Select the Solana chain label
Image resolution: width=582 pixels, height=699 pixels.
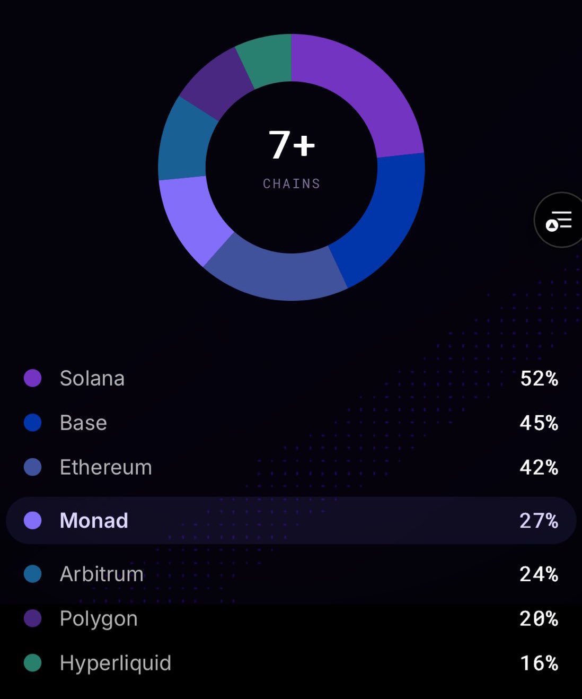tap(92, 378)
